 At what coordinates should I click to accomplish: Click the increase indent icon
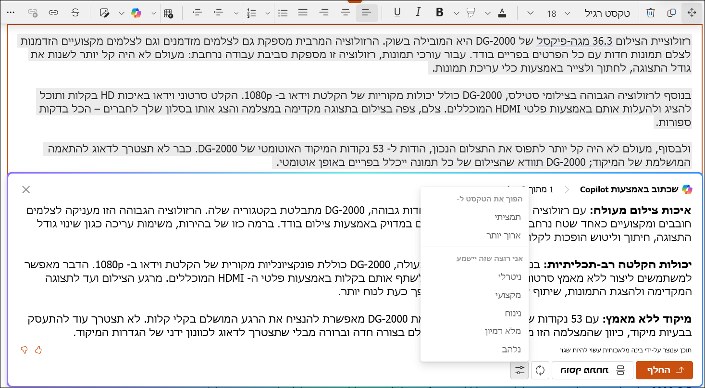pyautogui.click(x=218, y=13)
